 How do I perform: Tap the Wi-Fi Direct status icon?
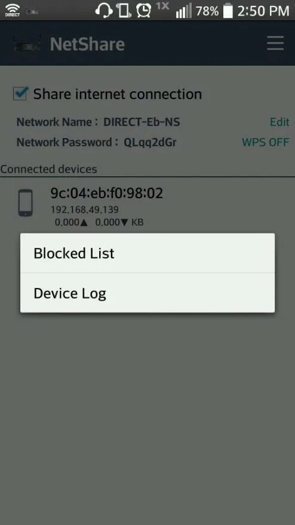[x=12, y=10]
